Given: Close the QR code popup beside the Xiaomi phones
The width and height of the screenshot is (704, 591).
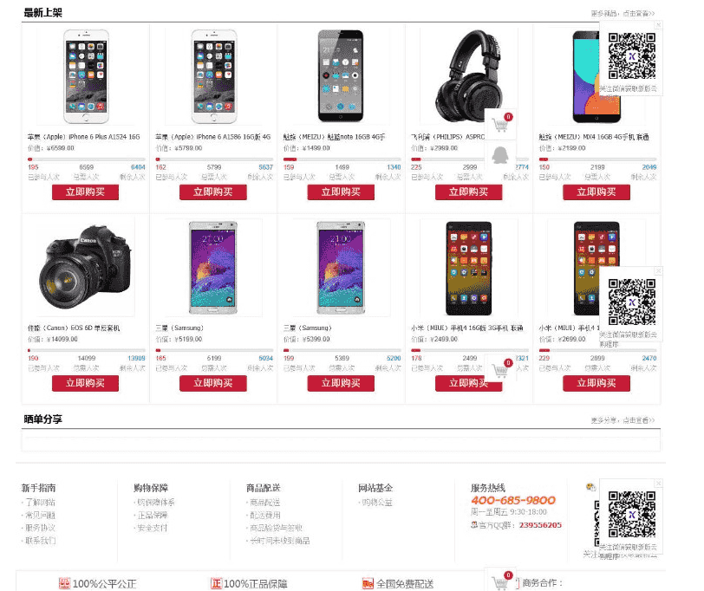Looking at the screenshot, I should point(658,270).
